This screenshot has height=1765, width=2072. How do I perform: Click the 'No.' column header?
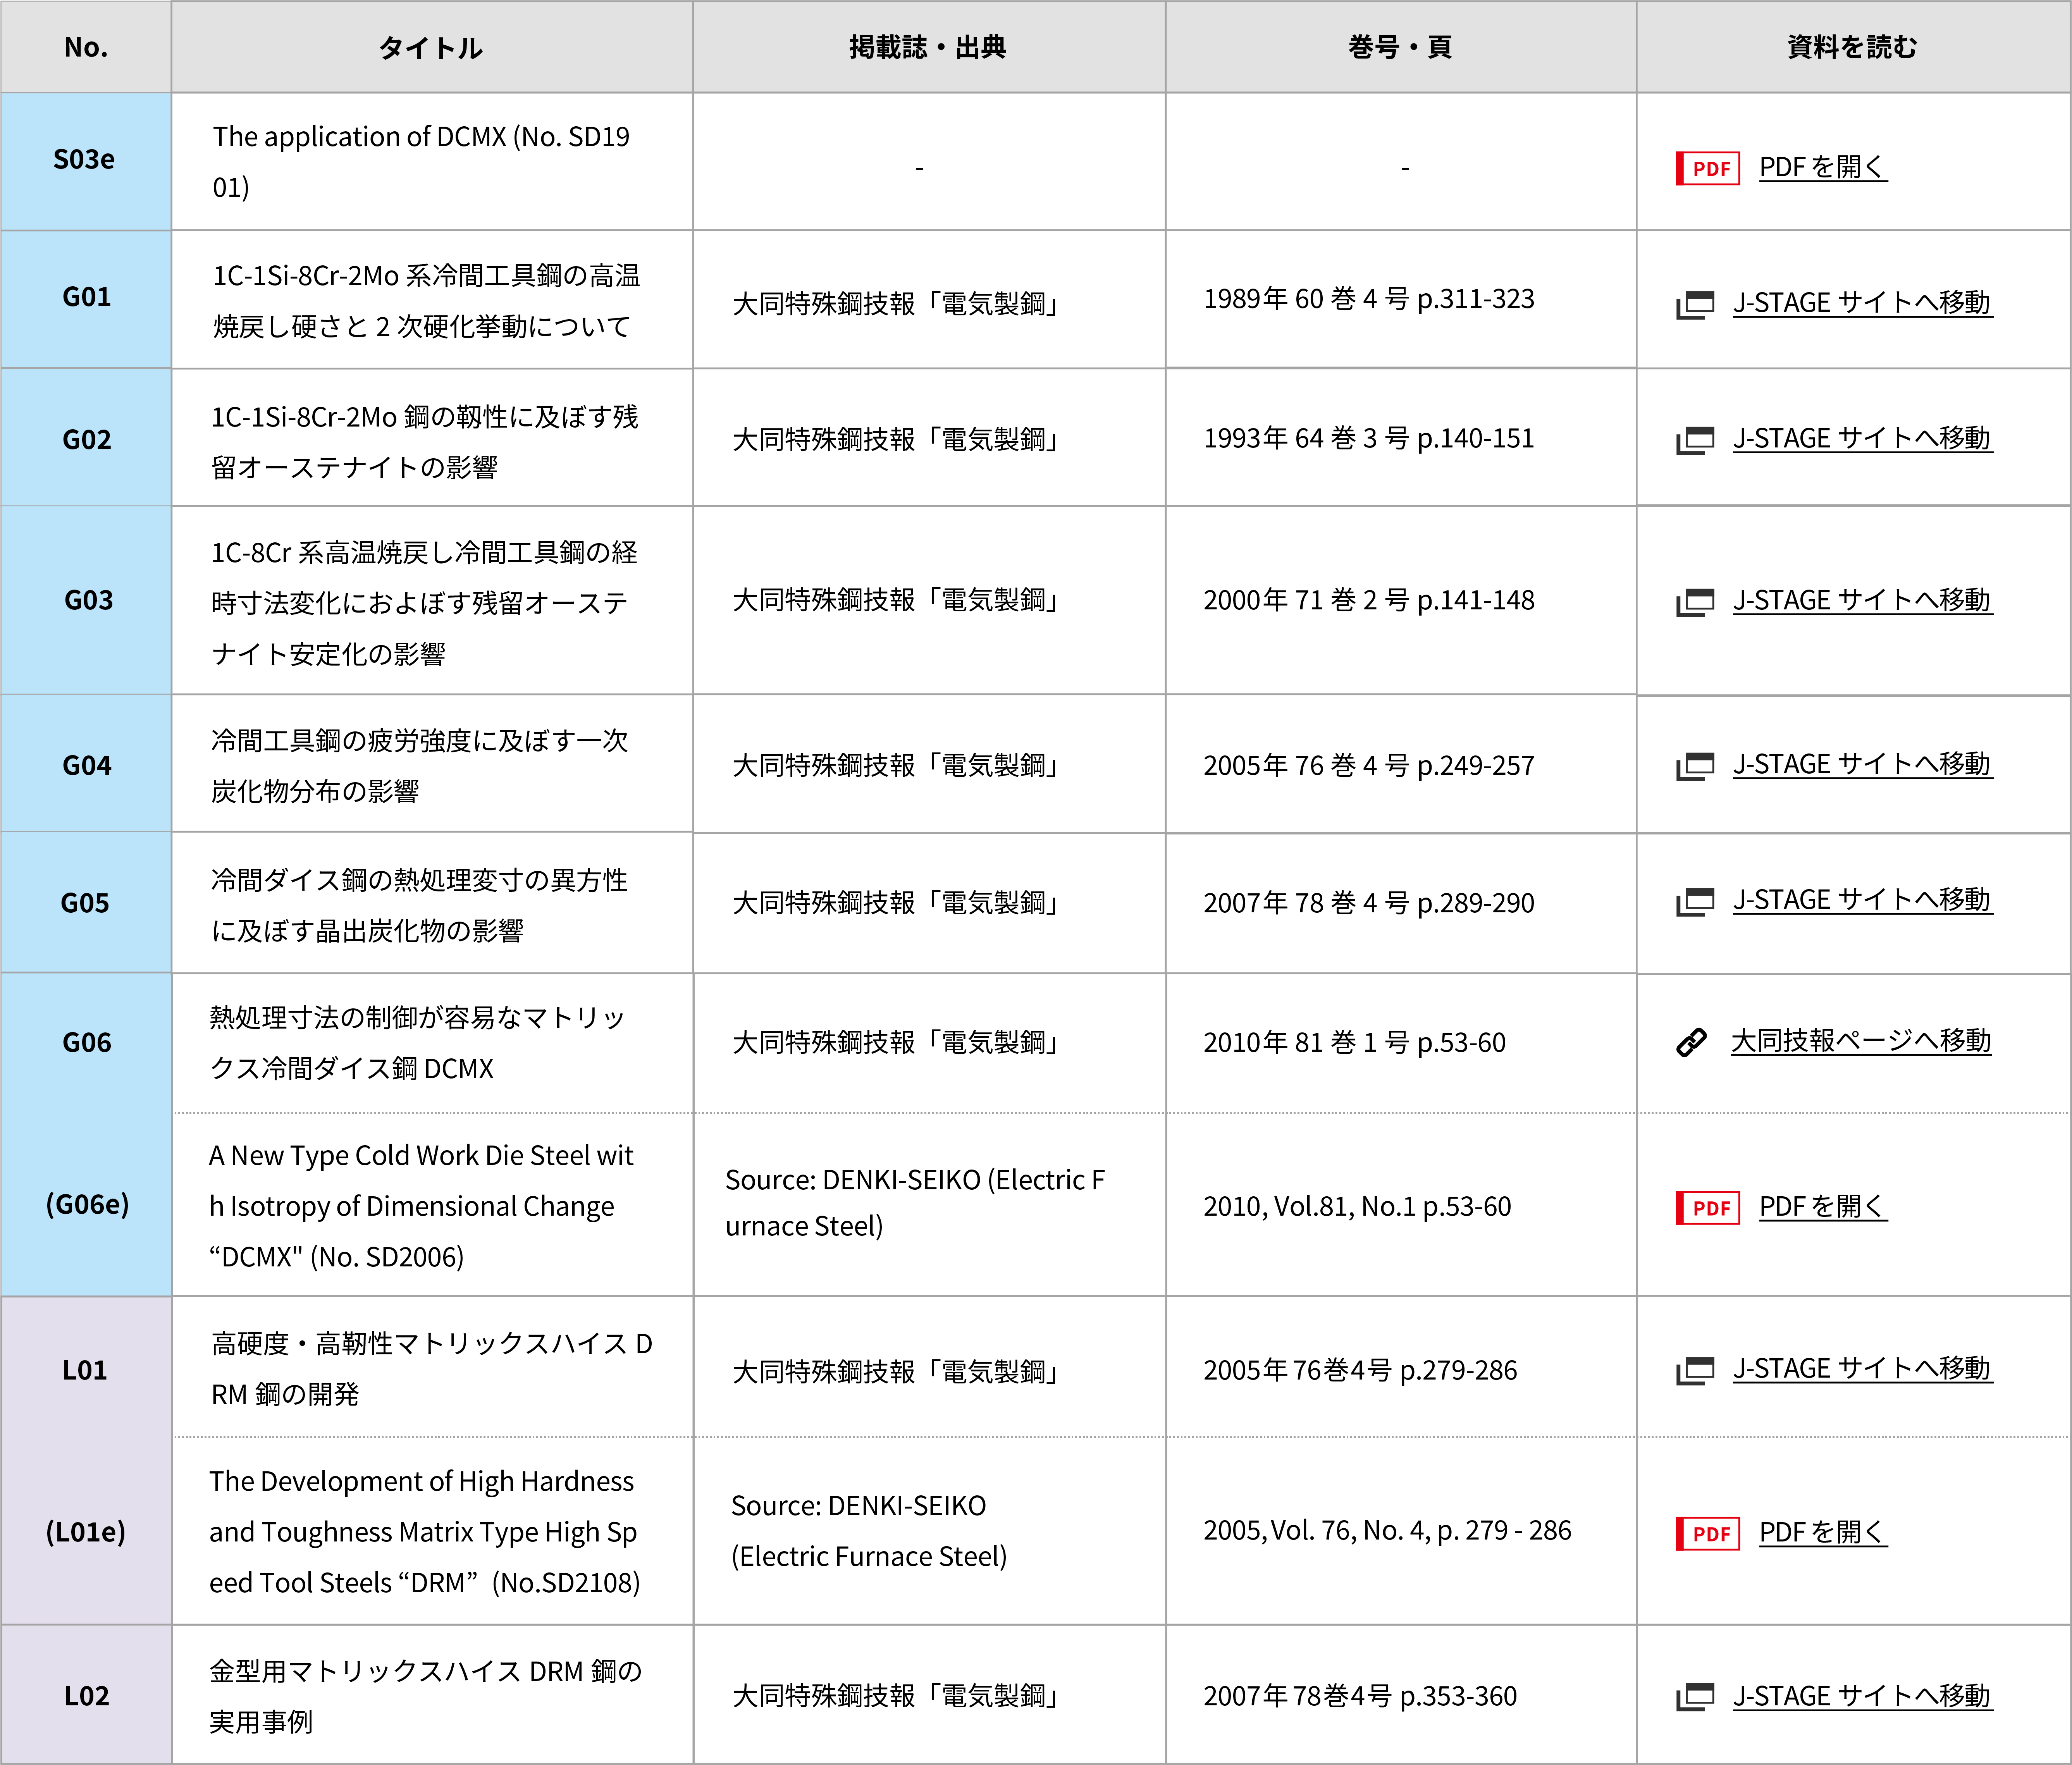tap(86, 47)
